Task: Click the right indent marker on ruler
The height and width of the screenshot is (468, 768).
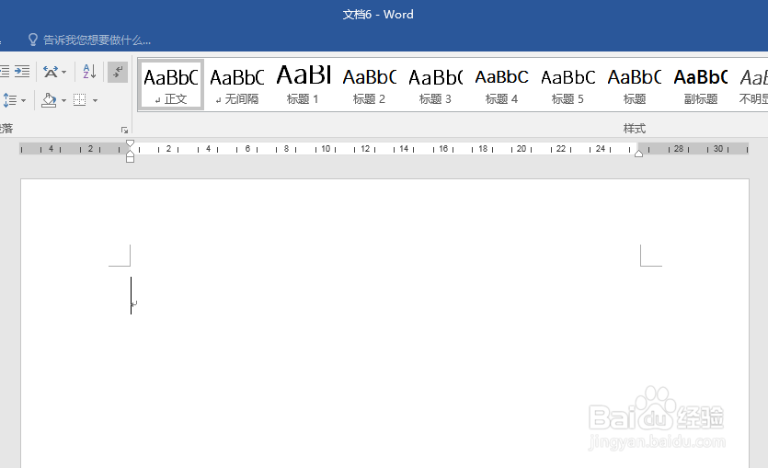Action: [638, 154]
